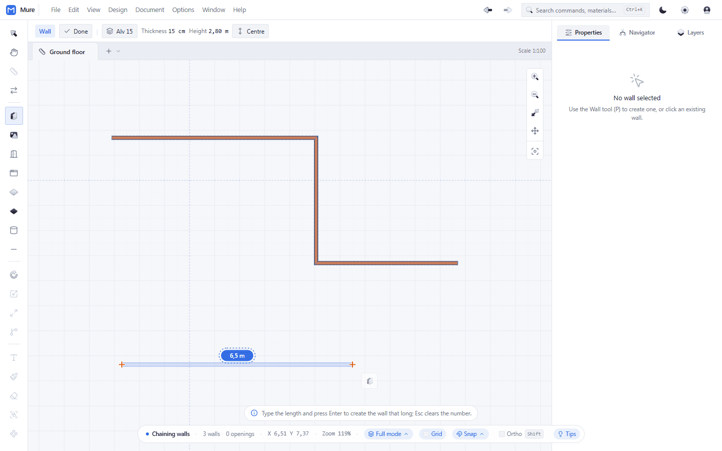Image resolution: width=722 pixels, height=451 pixels.
Task: Select the eraser tool
Action: pos(14,395)
